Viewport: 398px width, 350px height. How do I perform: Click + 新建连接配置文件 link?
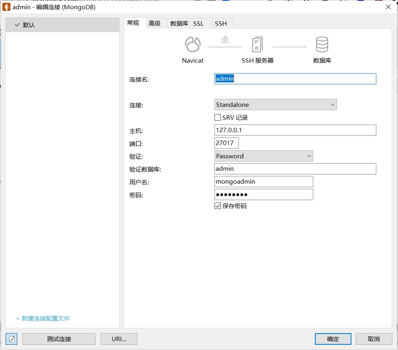(x=43, y=319)
